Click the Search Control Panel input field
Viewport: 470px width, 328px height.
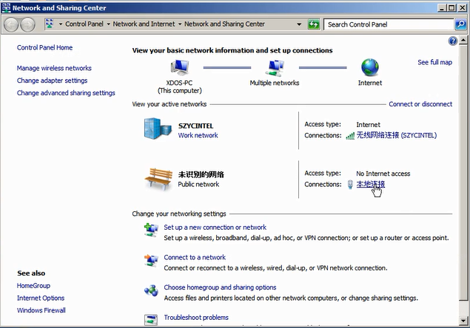click(389, 24)
